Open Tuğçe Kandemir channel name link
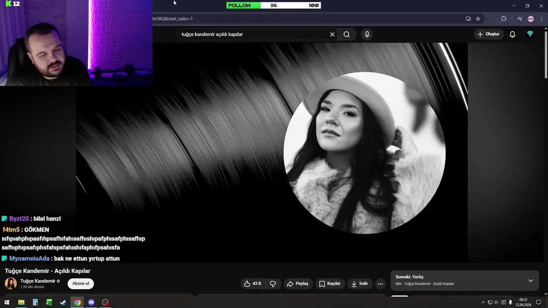Screen dimensions: 548x308 tap(38, 281)
